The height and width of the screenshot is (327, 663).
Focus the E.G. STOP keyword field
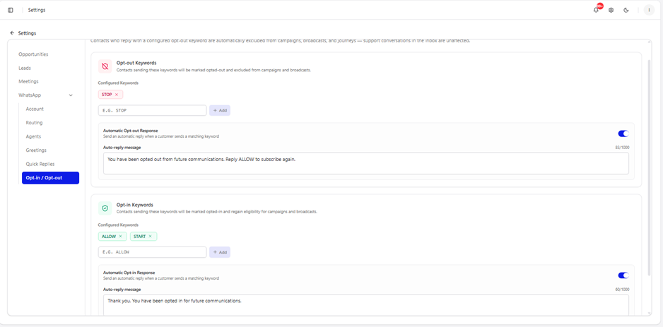153,110
